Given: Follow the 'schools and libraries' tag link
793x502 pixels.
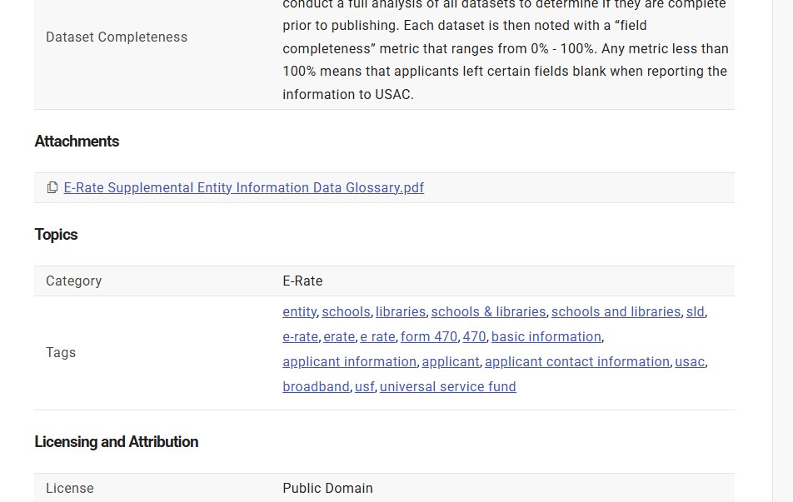Looking at the screenshot, I should [x=616, y=311].
